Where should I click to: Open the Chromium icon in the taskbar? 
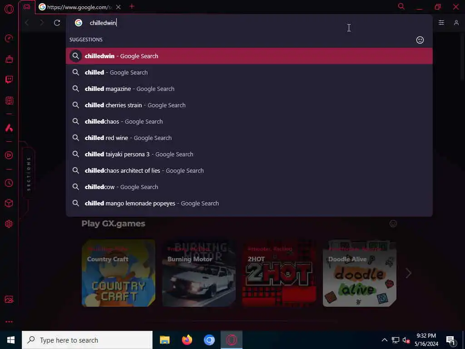click(209, 340)
